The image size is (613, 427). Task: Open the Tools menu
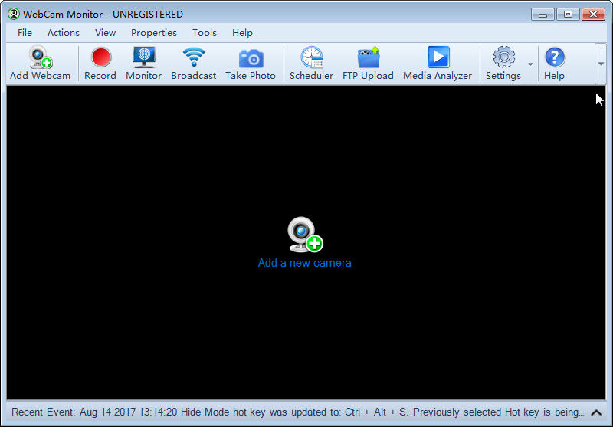205,33
